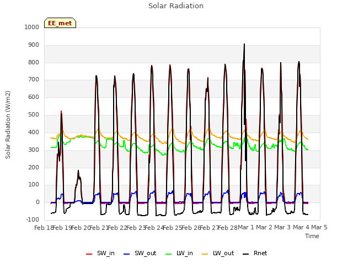
Task: Click the SW_in legend label
Action: [x=105, y=253]
